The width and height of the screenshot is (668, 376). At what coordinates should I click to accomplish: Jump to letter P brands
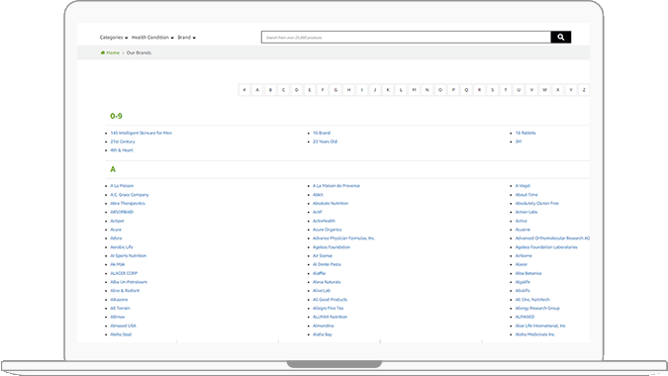click(x=453, y=90)
